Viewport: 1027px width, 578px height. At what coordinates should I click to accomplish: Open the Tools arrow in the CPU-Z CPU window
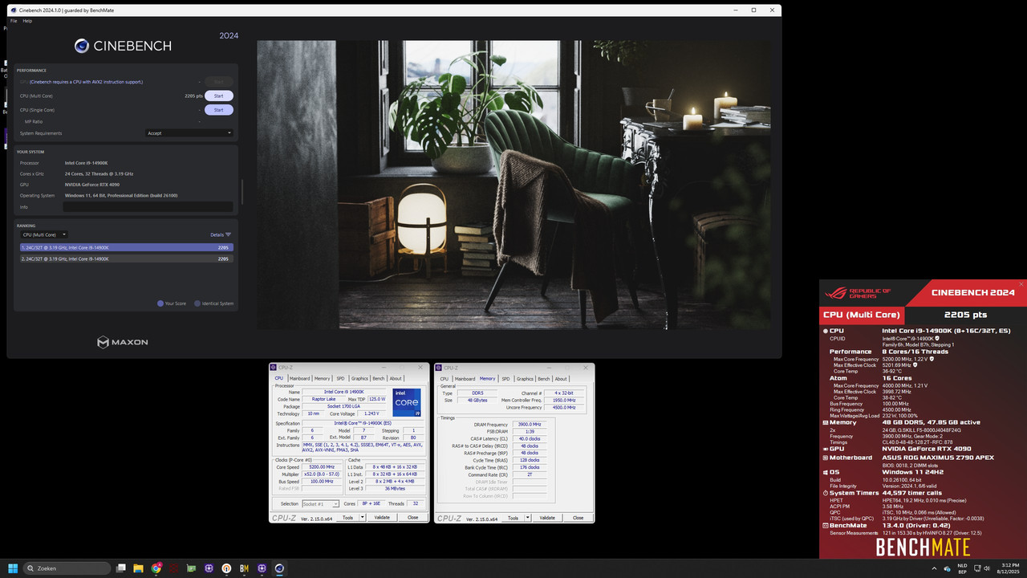(x=363, y=517)
